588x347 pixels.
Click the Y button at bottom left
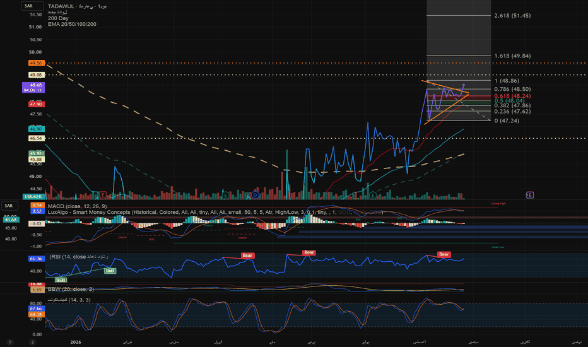tap(10, 342)
